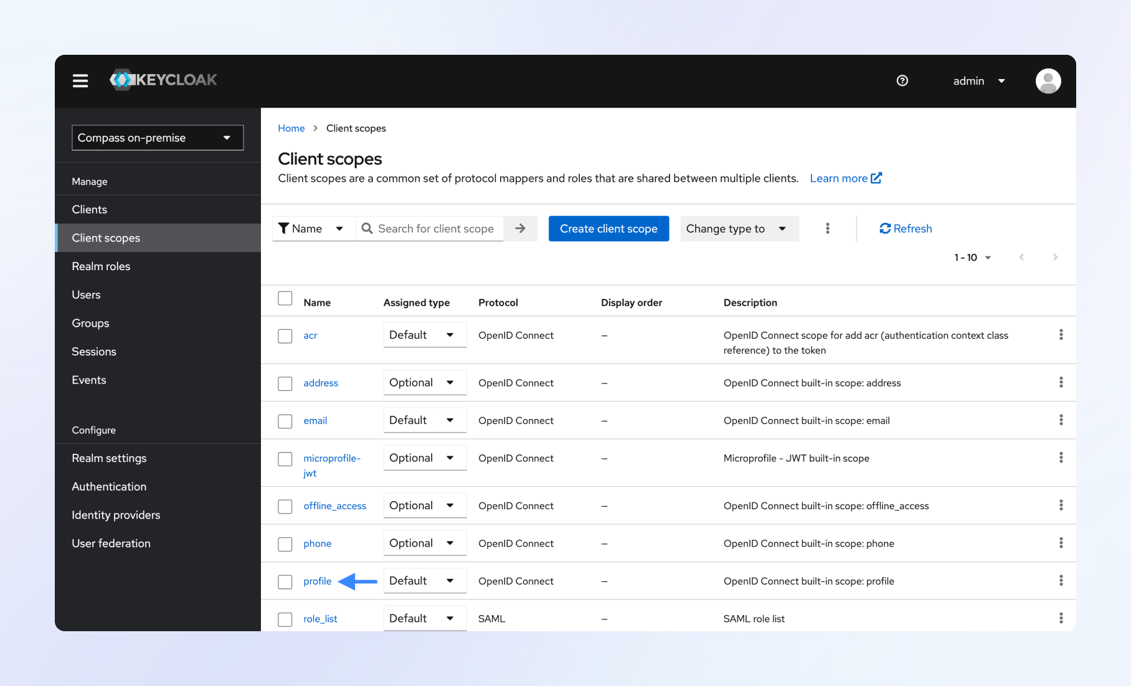Go to next page of results
The height and width of the screenshot is (686, 1131).
1055,257
